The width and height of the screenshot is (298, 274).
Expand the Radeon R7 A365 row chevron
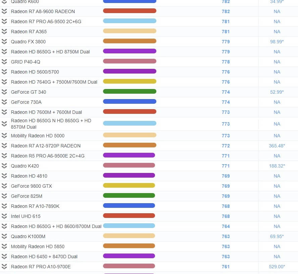4,32
